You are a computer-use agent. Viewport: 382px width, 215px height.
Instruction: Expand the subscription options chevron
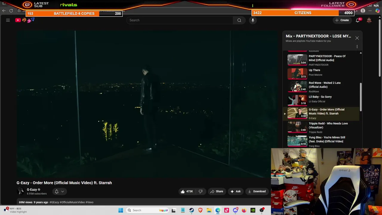(x=63, y=191)
